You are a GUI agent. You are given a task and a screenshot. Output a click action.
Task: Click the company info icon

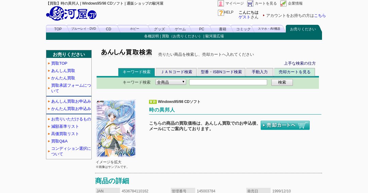[x=283, y=3]
